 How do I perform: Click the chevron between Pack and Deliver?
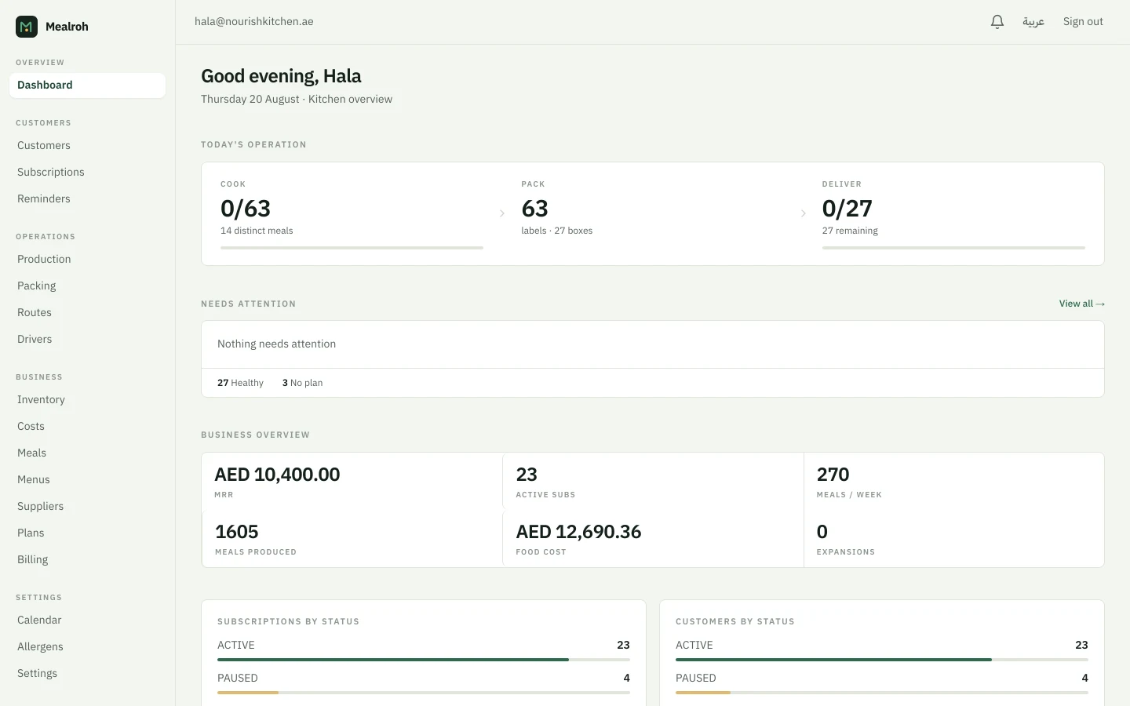(803, 213)
